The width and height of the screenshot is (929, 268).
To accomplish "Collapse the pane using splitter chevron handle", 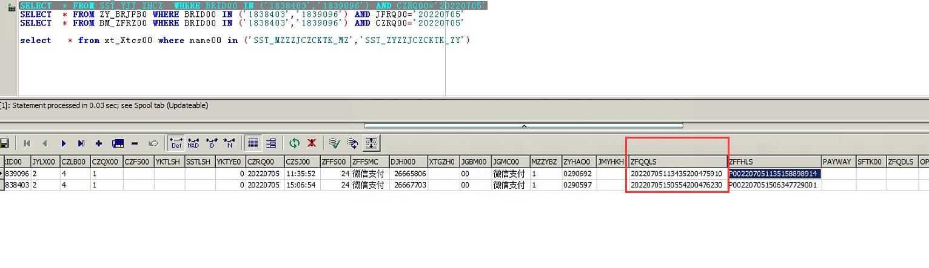I will pos(523,126).
